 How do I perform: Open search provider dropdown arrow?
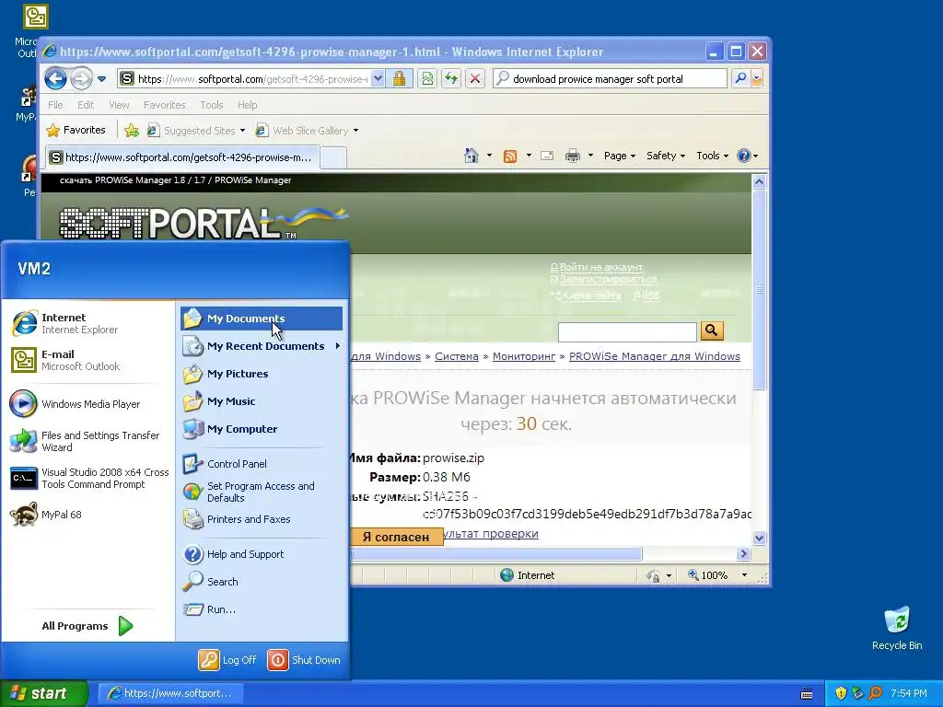pyautogui.click(x=757, y=79)
